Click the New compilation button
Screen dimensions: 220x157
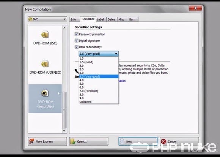(x=138, y=141)
